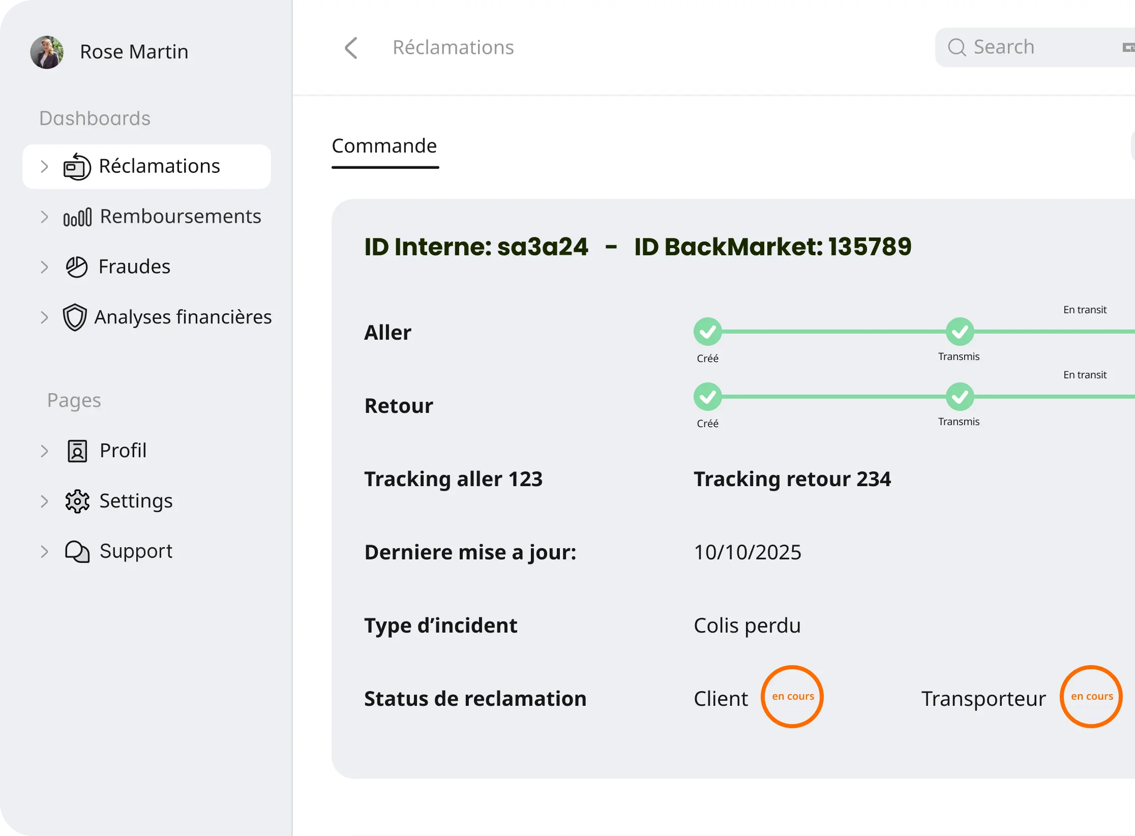Click the back arrow beside Réclamations
The height and width of the screenshot is (836, 1135).
[351, 48]
